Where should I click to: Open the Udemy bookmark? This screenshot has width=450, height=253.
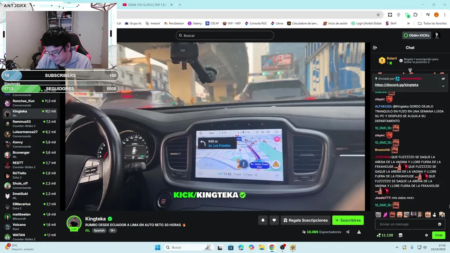pos(195,24)
